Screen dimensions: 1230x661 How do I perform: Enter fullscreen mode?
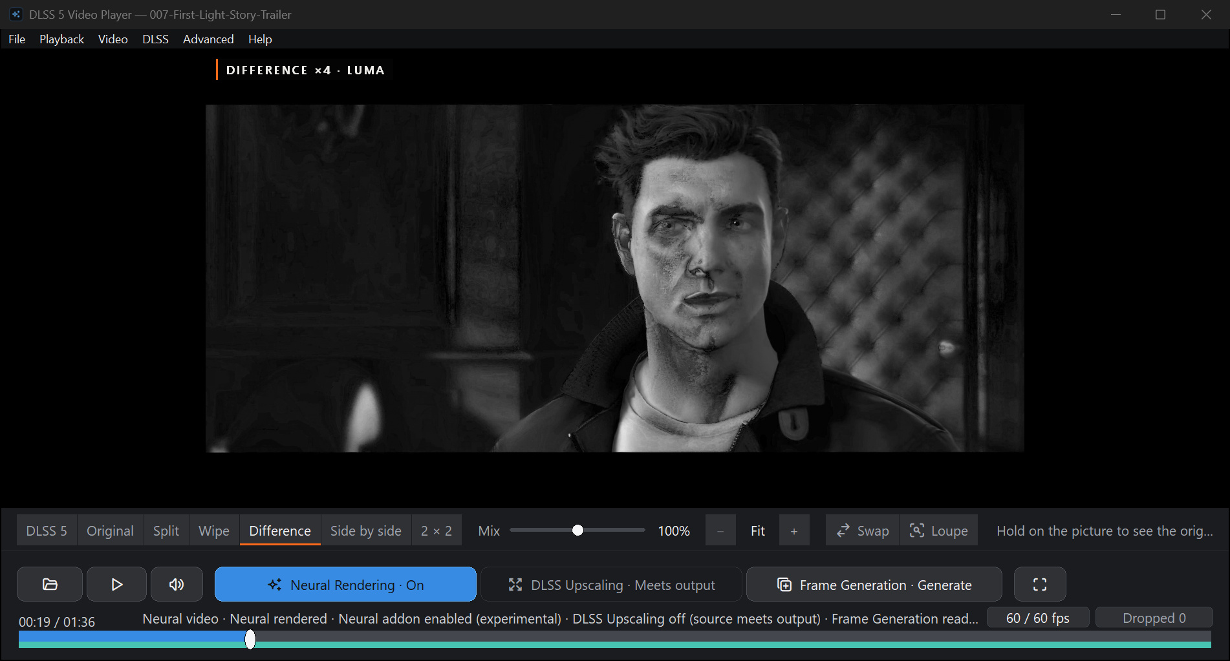[x=1040, y=584]
